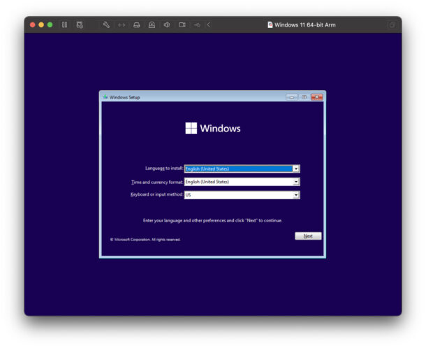Minimize the Windows Setup dialog

291,97
